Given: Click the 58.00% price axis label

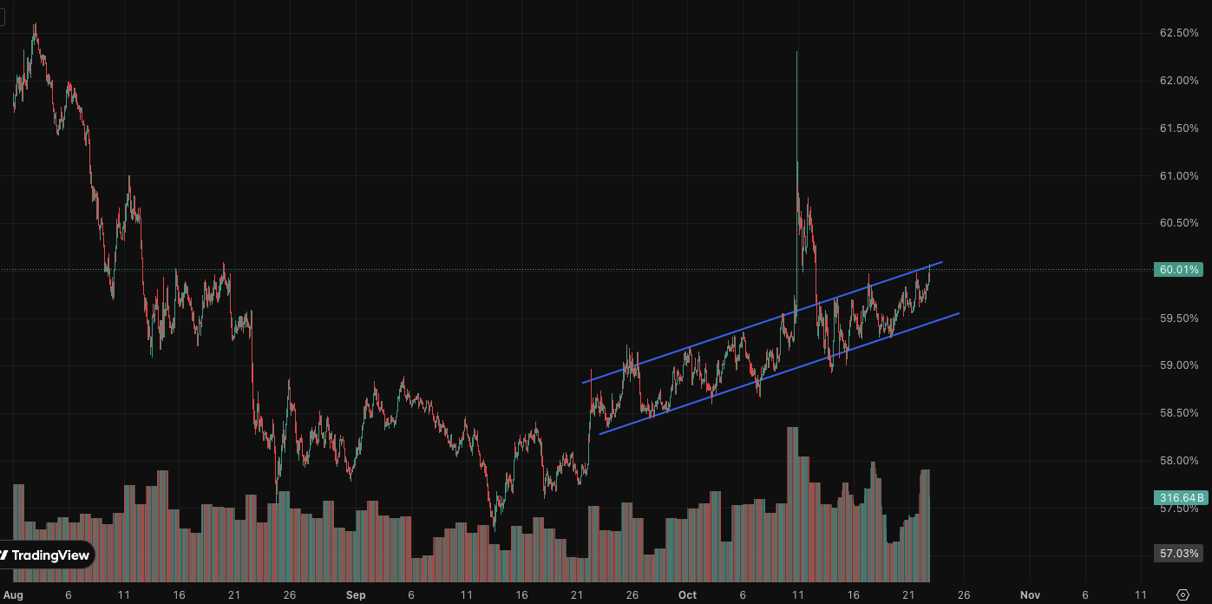Looking at the screenshot, I should tap(1179, 461).
